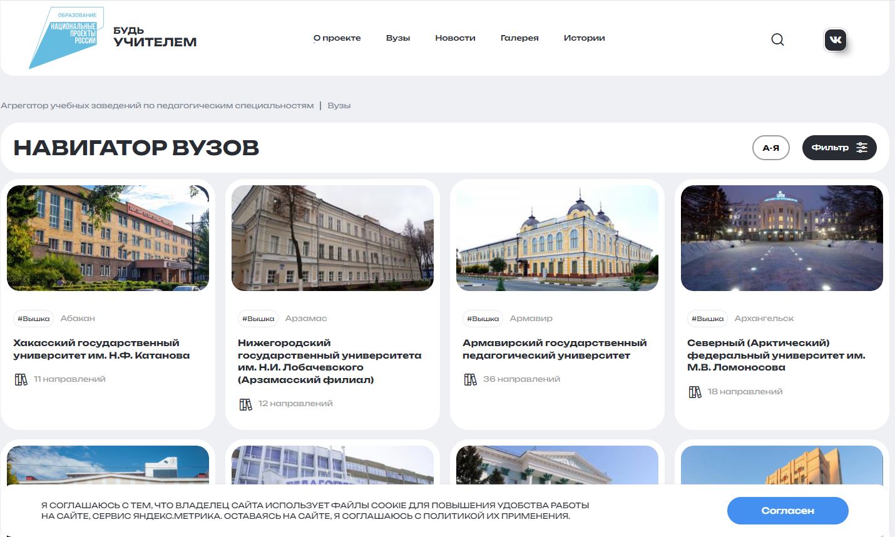Click the 11 направлений text
This screenshot has height=537, width=895.
click(69, 379)
